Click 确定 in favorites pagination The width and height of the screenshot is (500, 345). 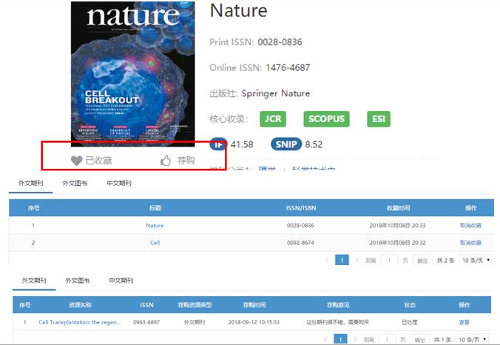(422, 261)
